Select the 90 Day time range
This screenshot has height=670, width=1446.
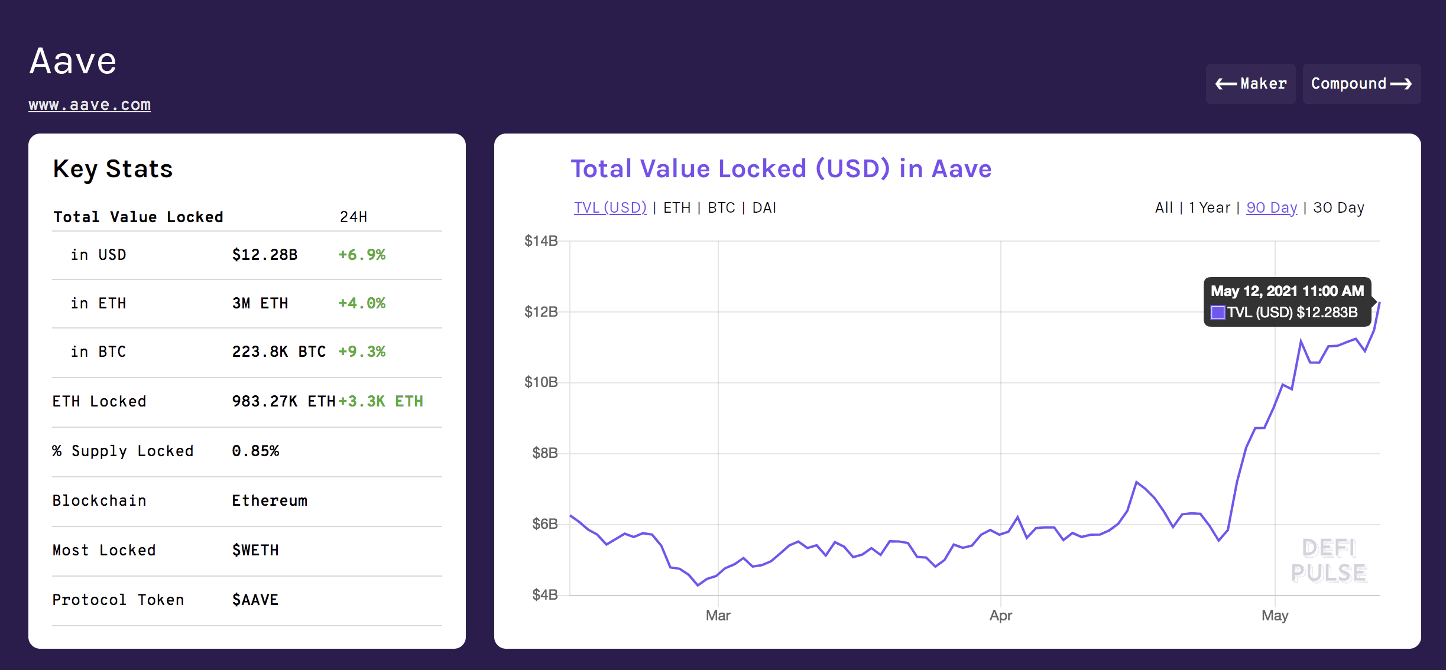tap(1272, 208)
